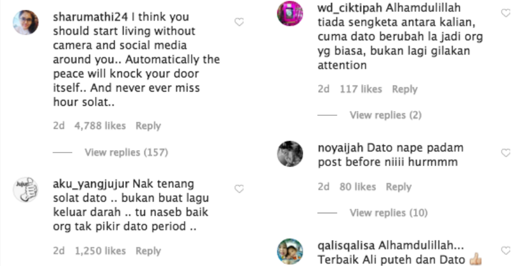Open sharumathi24's profile picture
Image resolution: width=532 pixels, height=266 pixels.
[25, 22]
